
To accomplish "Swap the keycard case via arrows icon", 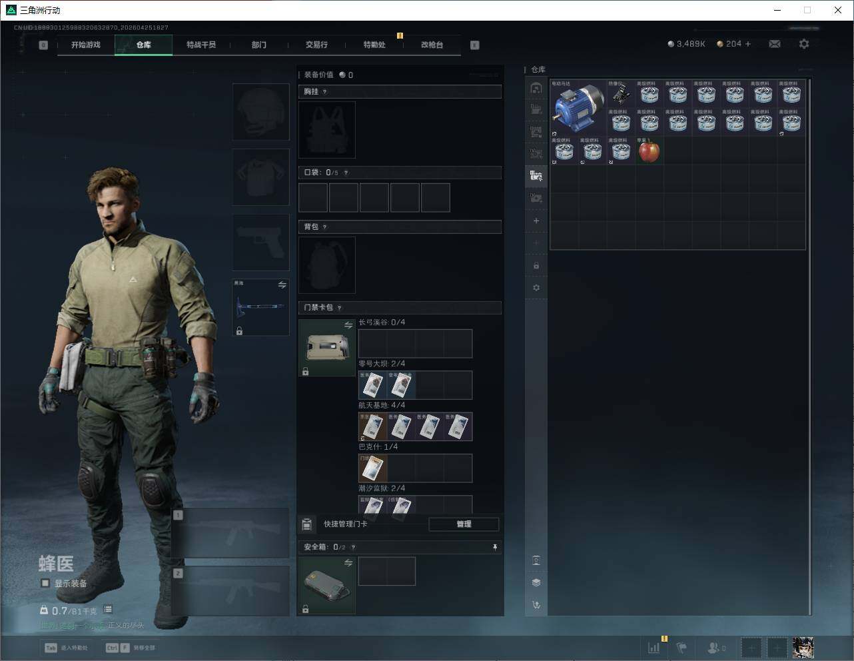I will tap(348, 325).
